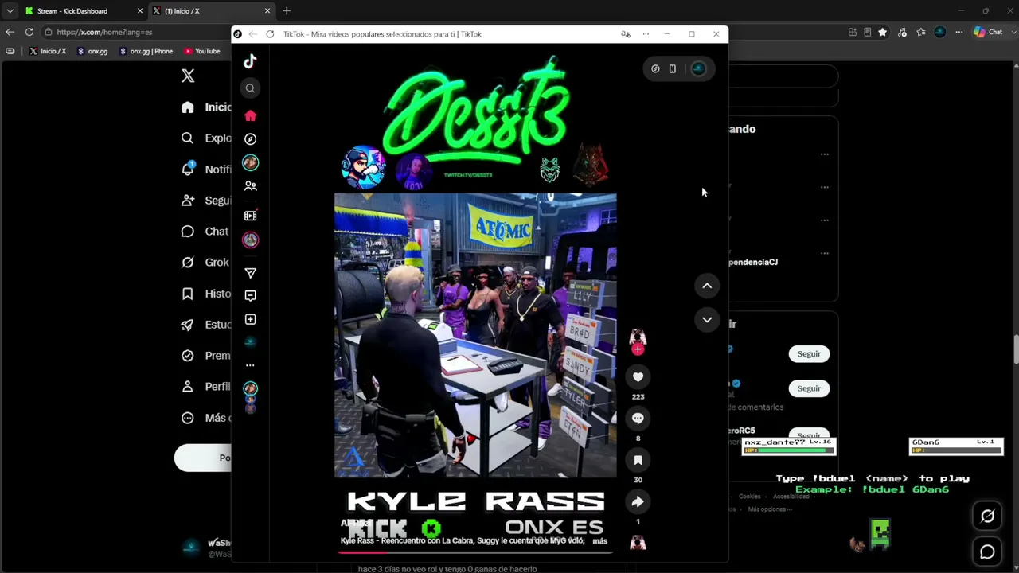Go to previous TikTok video

click(x=707, y=286)
